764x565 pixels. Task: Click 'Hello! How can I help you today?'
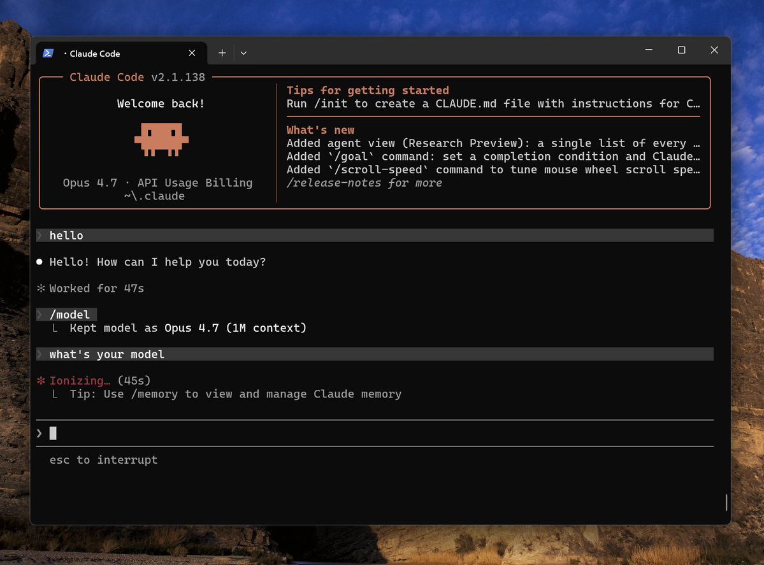pyautogui.click(x=158, y=262)
